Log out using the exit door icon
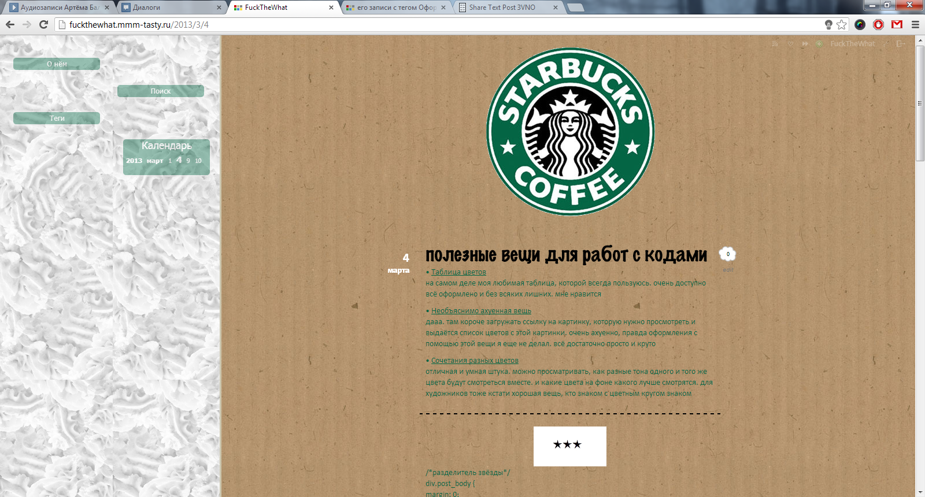 900,44
